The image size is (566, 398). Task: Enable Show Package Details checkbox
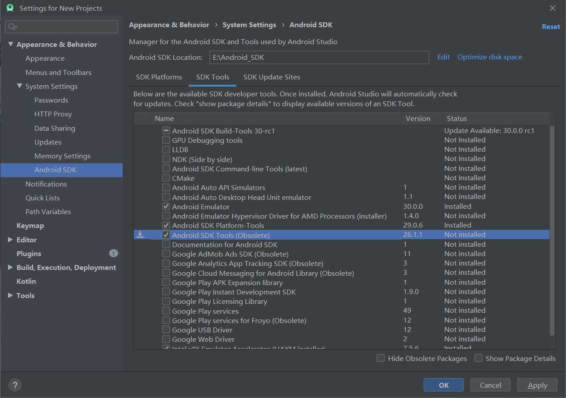pyautogui.click(x=478, y=358)
